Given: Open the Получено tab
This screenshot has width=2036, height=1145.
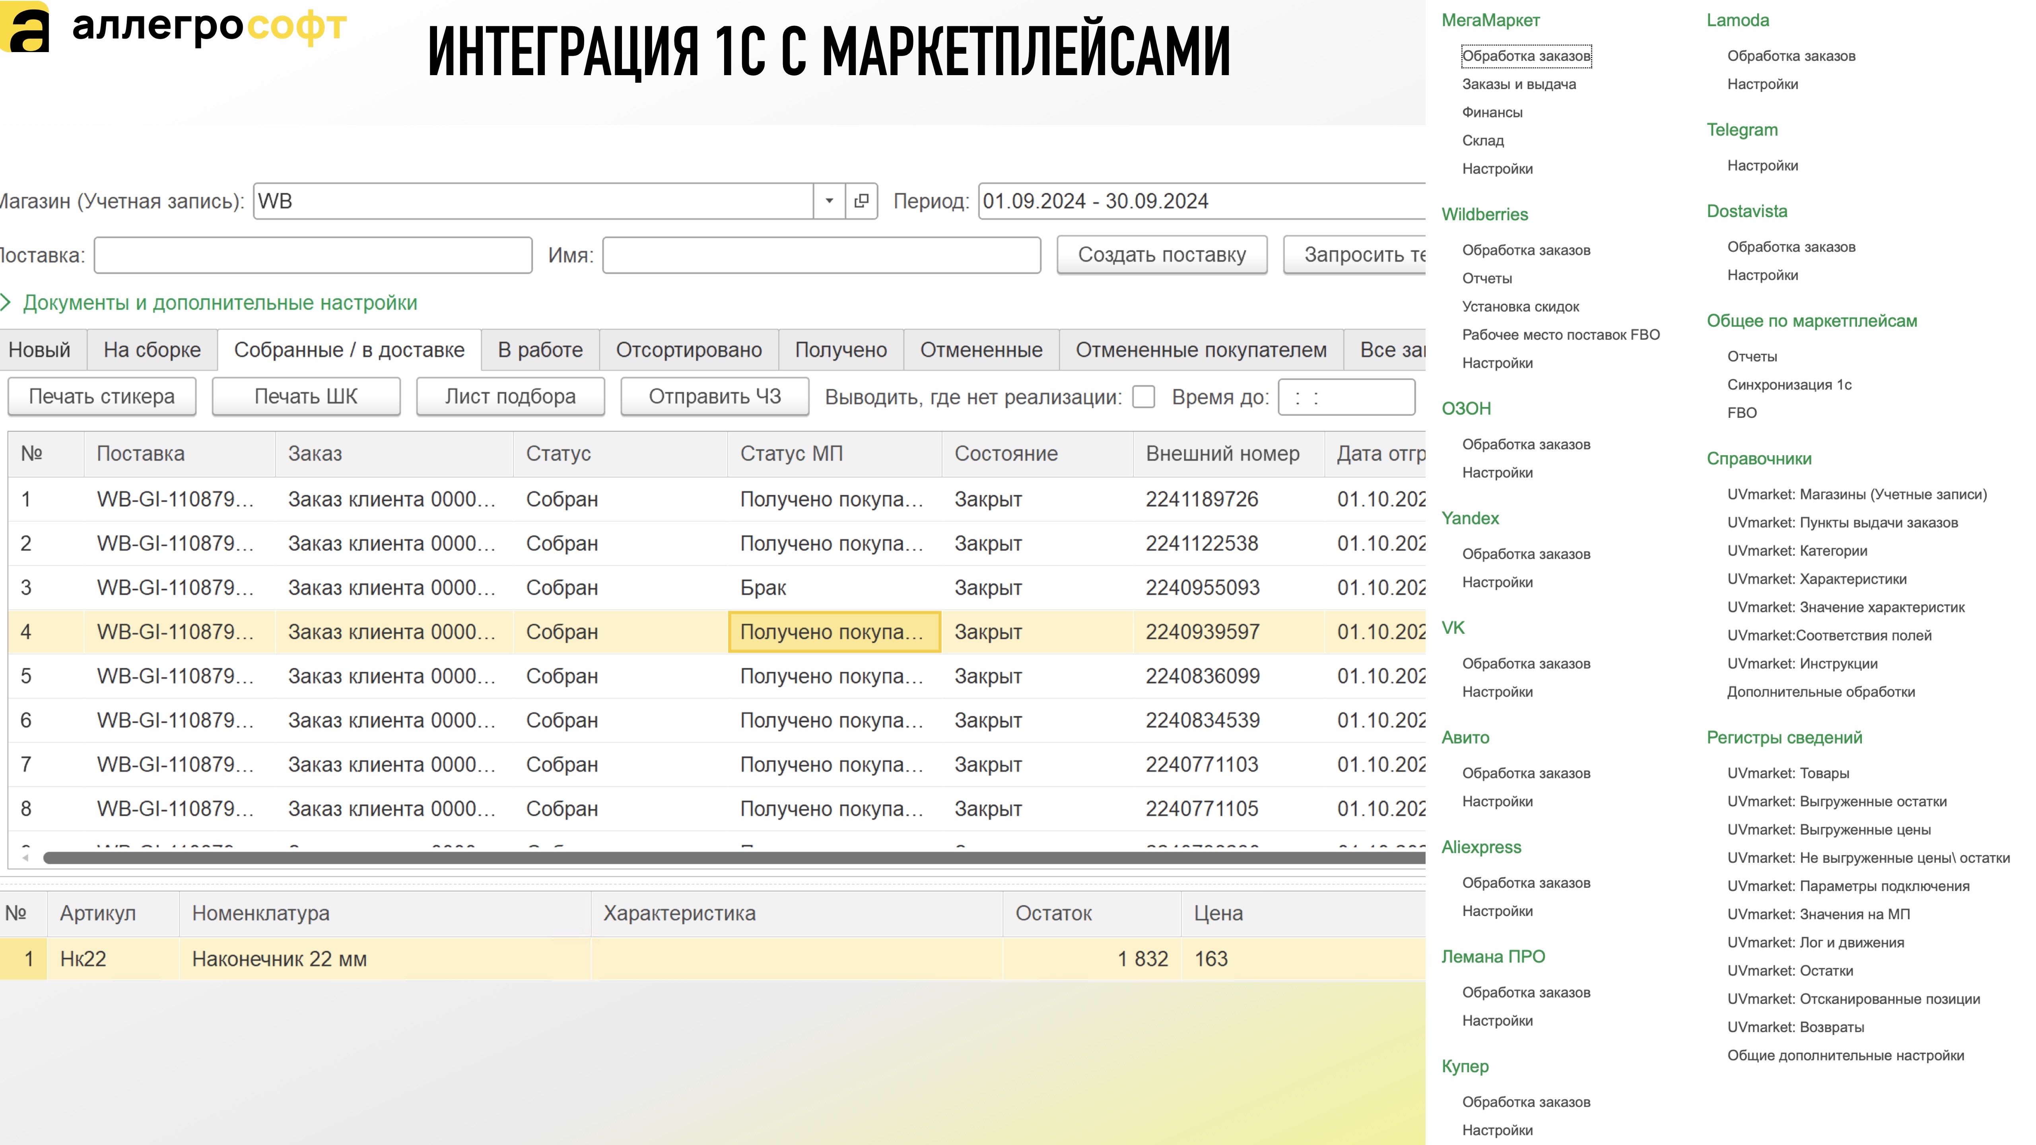Looking at the screenshot, I should pyautogui.click(x=840, y=350).
